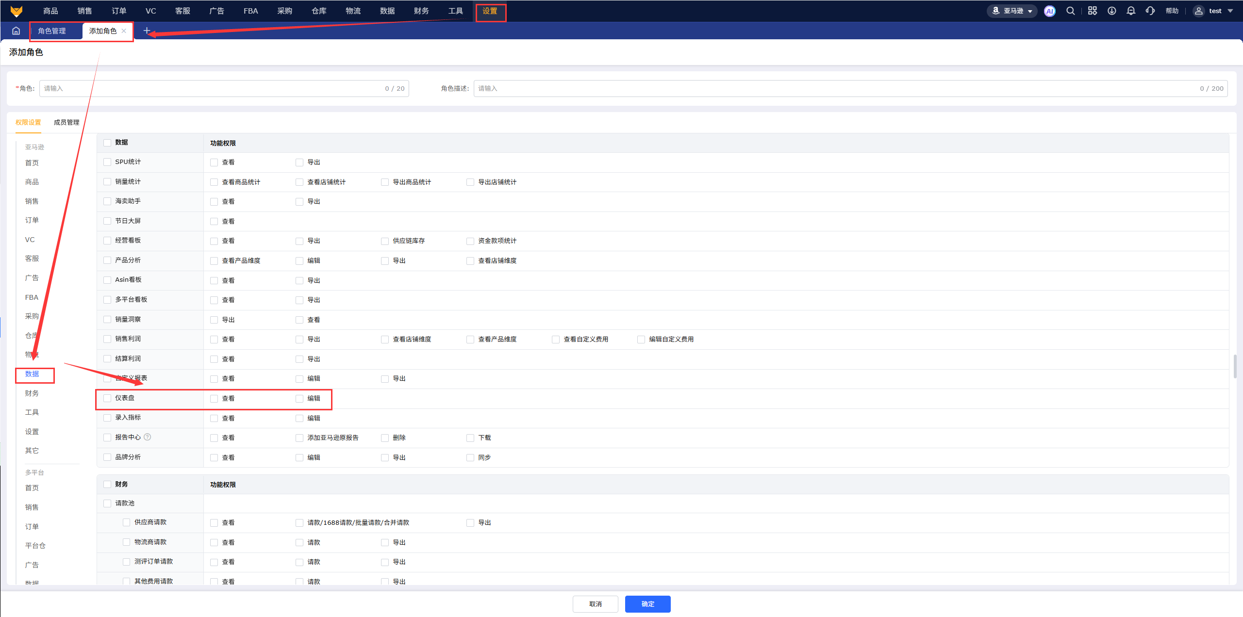
Task: Tick 编辑 permission for 品牌分析
Action: 299,457
